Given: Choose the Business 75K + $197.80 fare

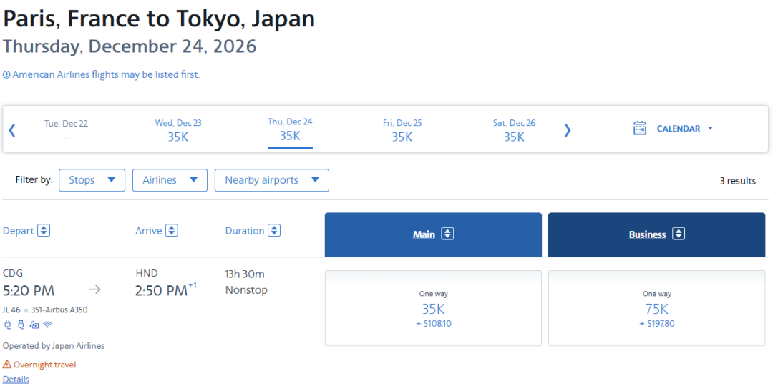Looking at the screenshot, I should [x=656, y=308].
